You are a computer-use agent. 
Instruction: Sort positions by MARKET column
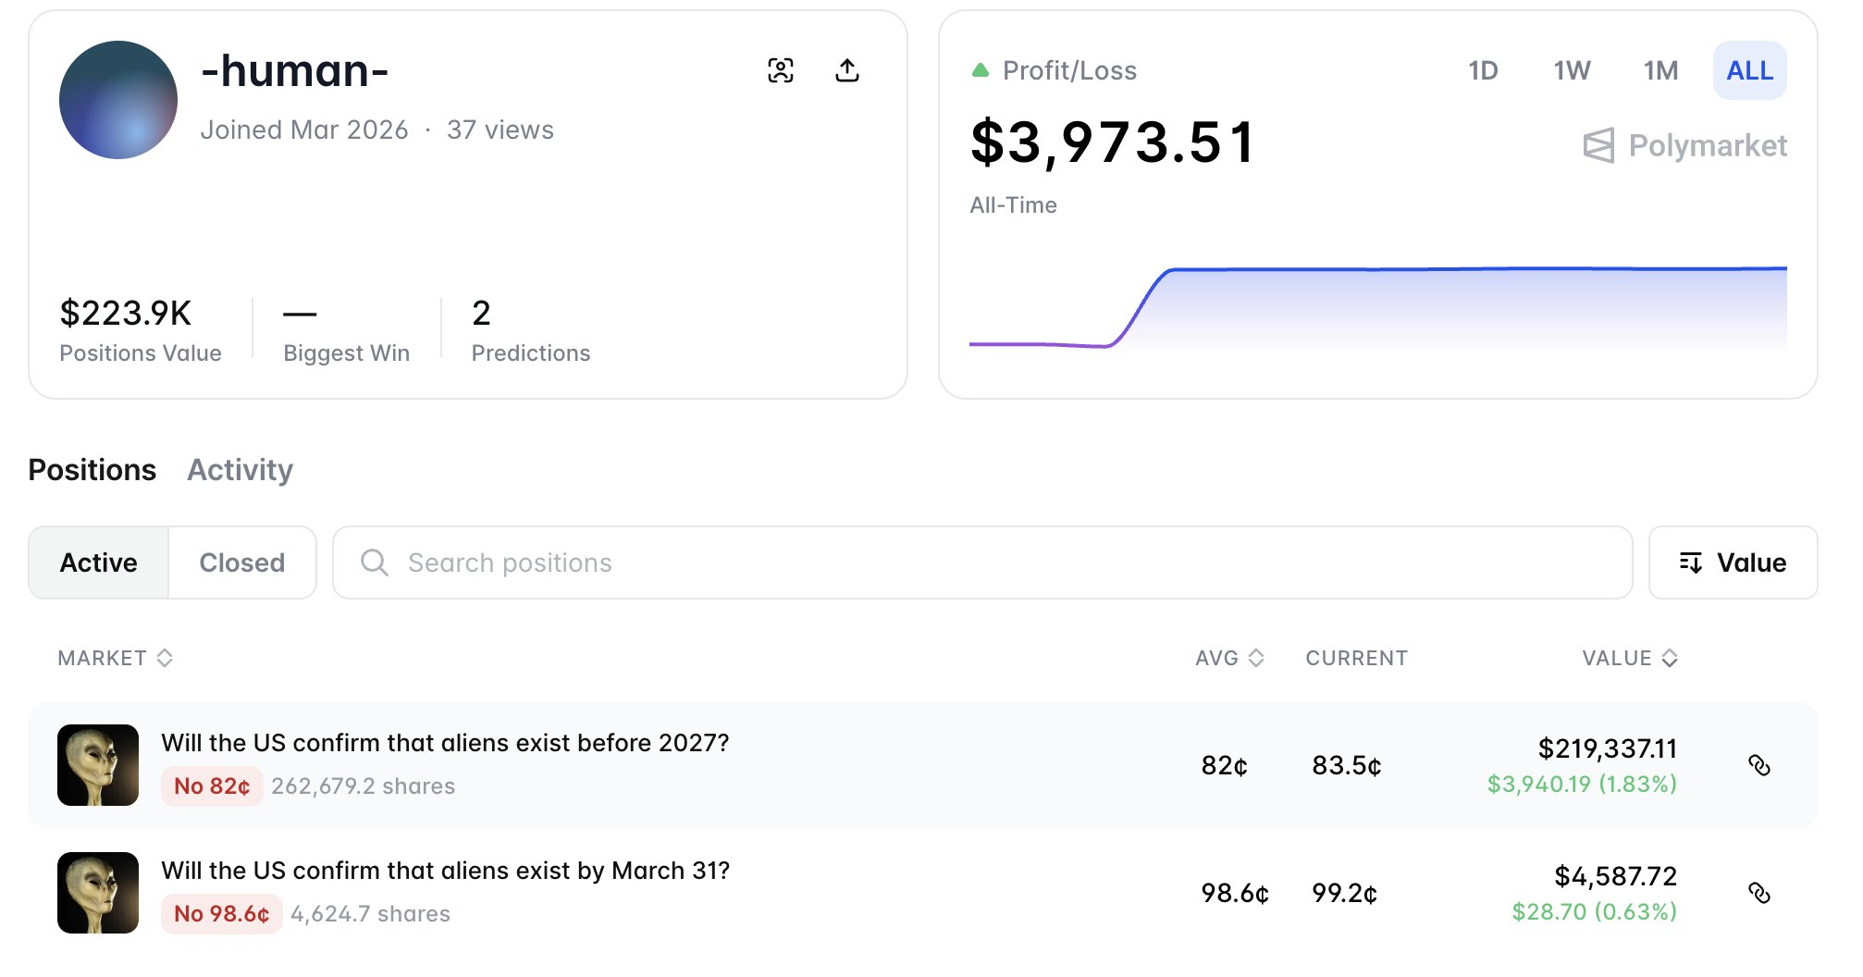(115, 658)
